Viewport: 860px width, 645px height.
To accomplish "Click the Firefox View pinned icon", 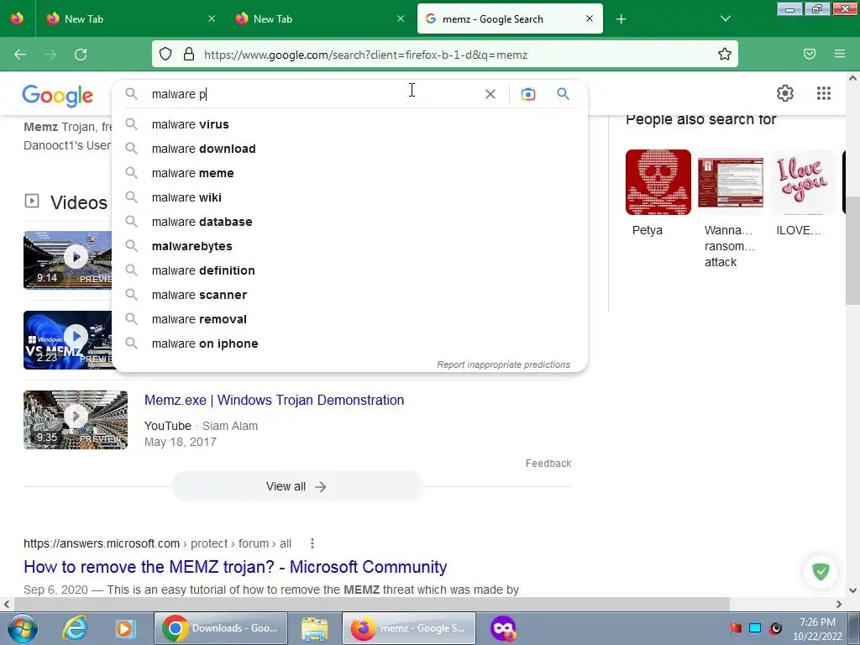I will click(x=17, y=19).
